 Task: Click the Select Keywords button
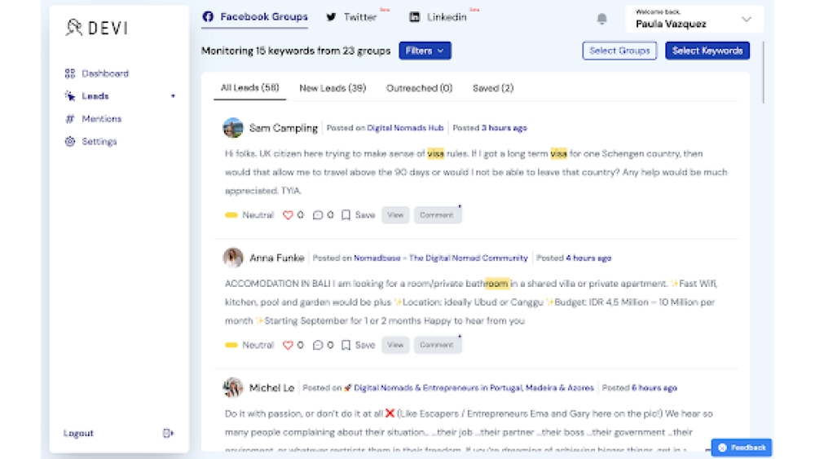pos(707,51)
